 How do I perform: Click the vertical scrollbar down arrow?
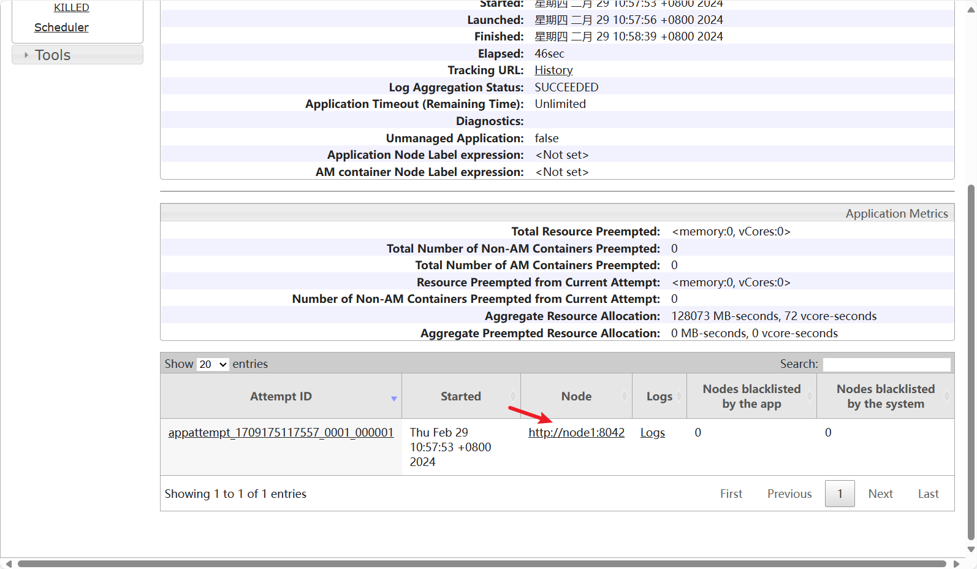pyautogui.click(x=971, y=549)
